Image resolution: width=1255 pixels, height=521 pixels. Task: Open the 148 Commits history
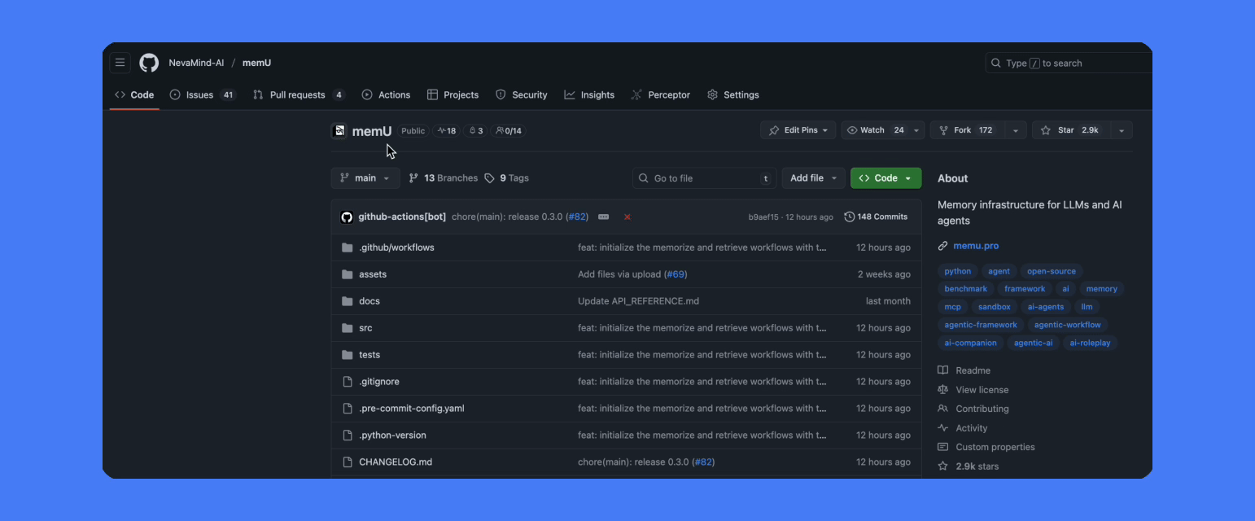[876, 217]
